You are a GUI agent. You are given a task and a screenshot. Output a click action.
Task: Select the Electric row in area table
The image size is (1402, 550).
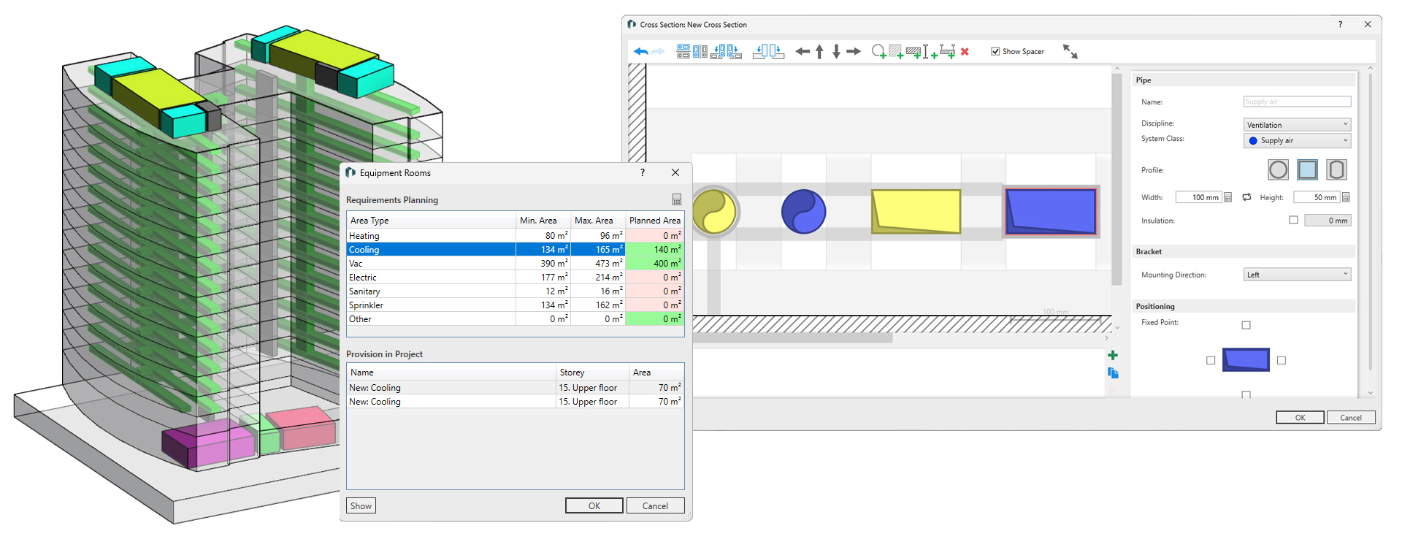point(431,278)
